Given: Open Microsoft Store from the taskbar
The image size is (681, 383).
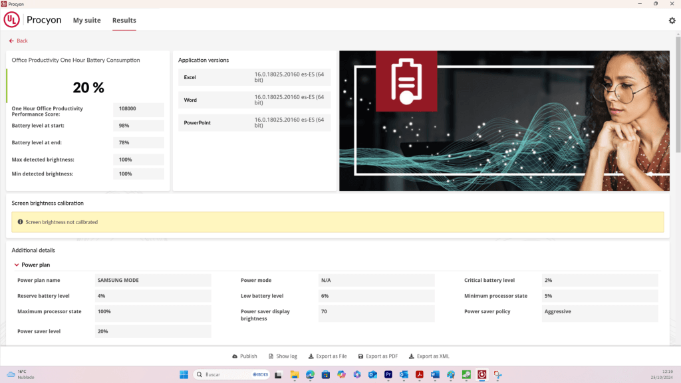Looking at the screenshot, I should tap(326, 374).
